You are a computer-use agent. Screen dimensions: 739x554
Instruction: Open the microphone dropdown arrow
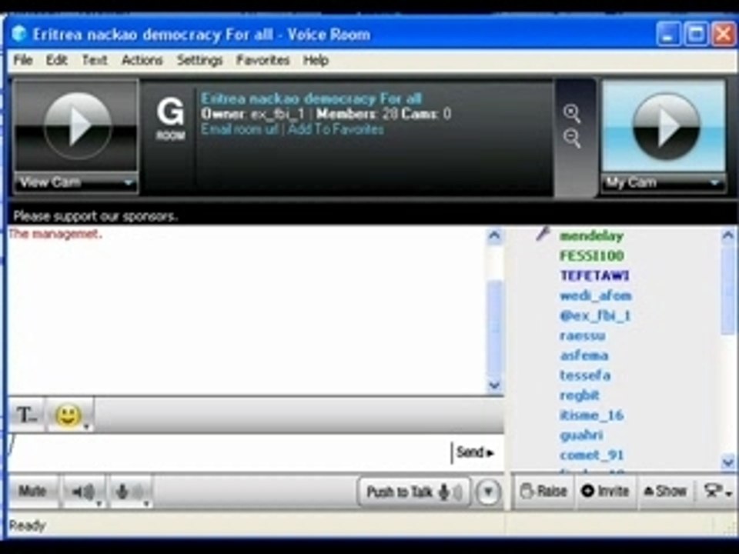[x=146, y=503]
